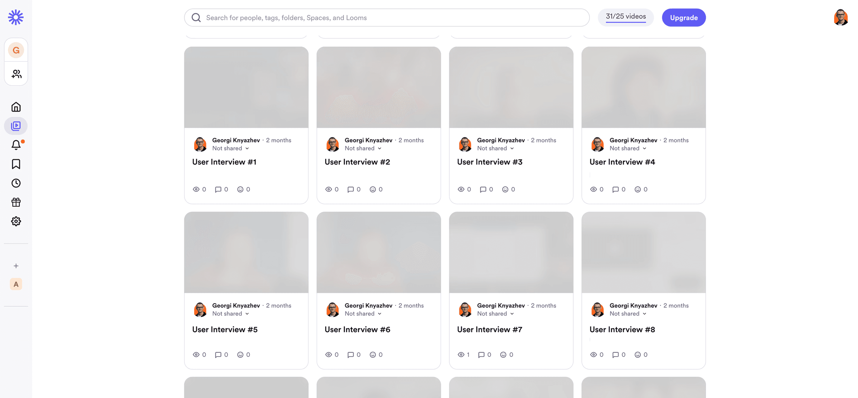Click comments icon on User Interview #2
The width and height of the screenshot is (858, 398).
(351, 189)
